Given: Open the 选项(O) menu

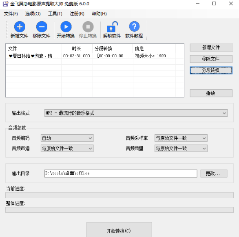Looking at the screenshot, I should coord(33,14).
